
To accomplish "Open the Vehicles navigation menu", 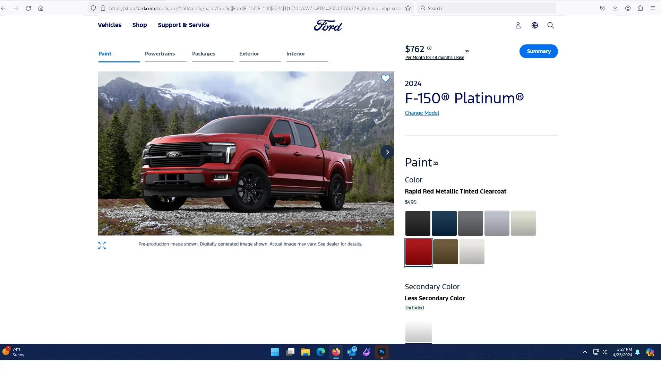I will pyautogui.click(x=110, y=25).
